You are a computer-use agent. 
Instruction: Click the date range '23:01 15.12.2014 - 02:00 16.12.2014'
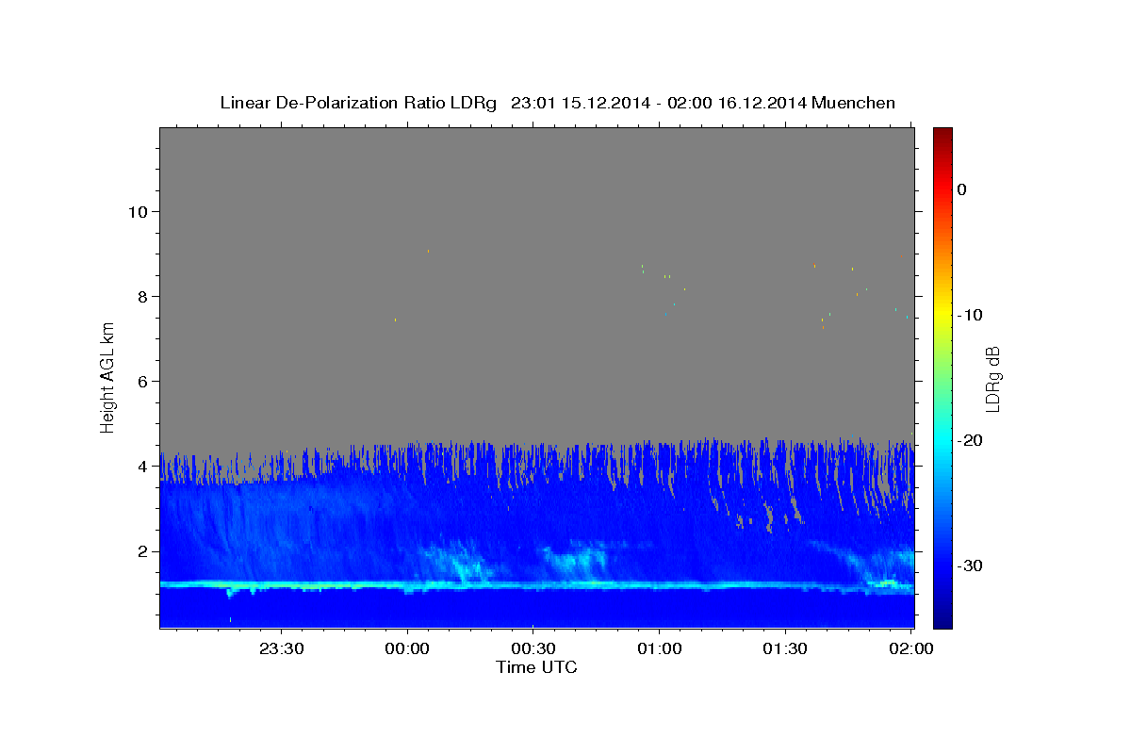[659, 103]
